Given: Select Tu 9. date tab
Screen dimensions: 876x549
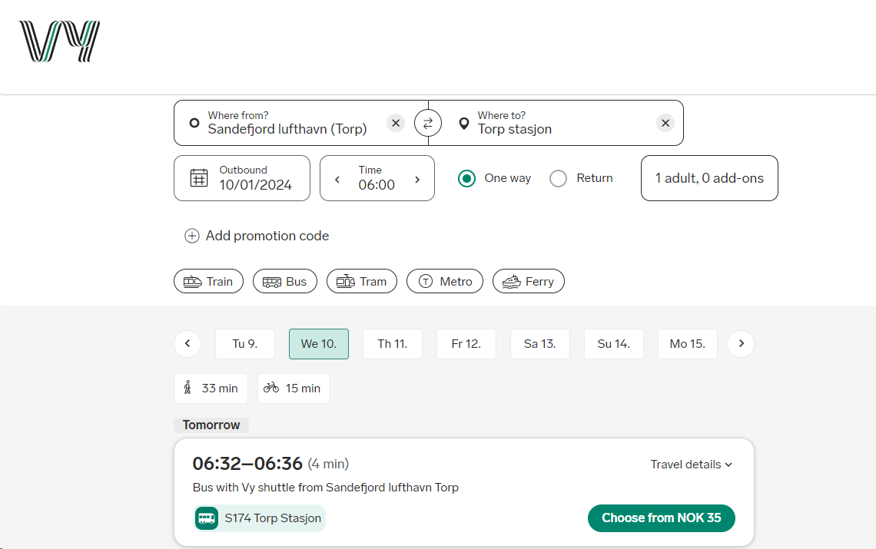Looking at the screenshot, I should 244,344.
